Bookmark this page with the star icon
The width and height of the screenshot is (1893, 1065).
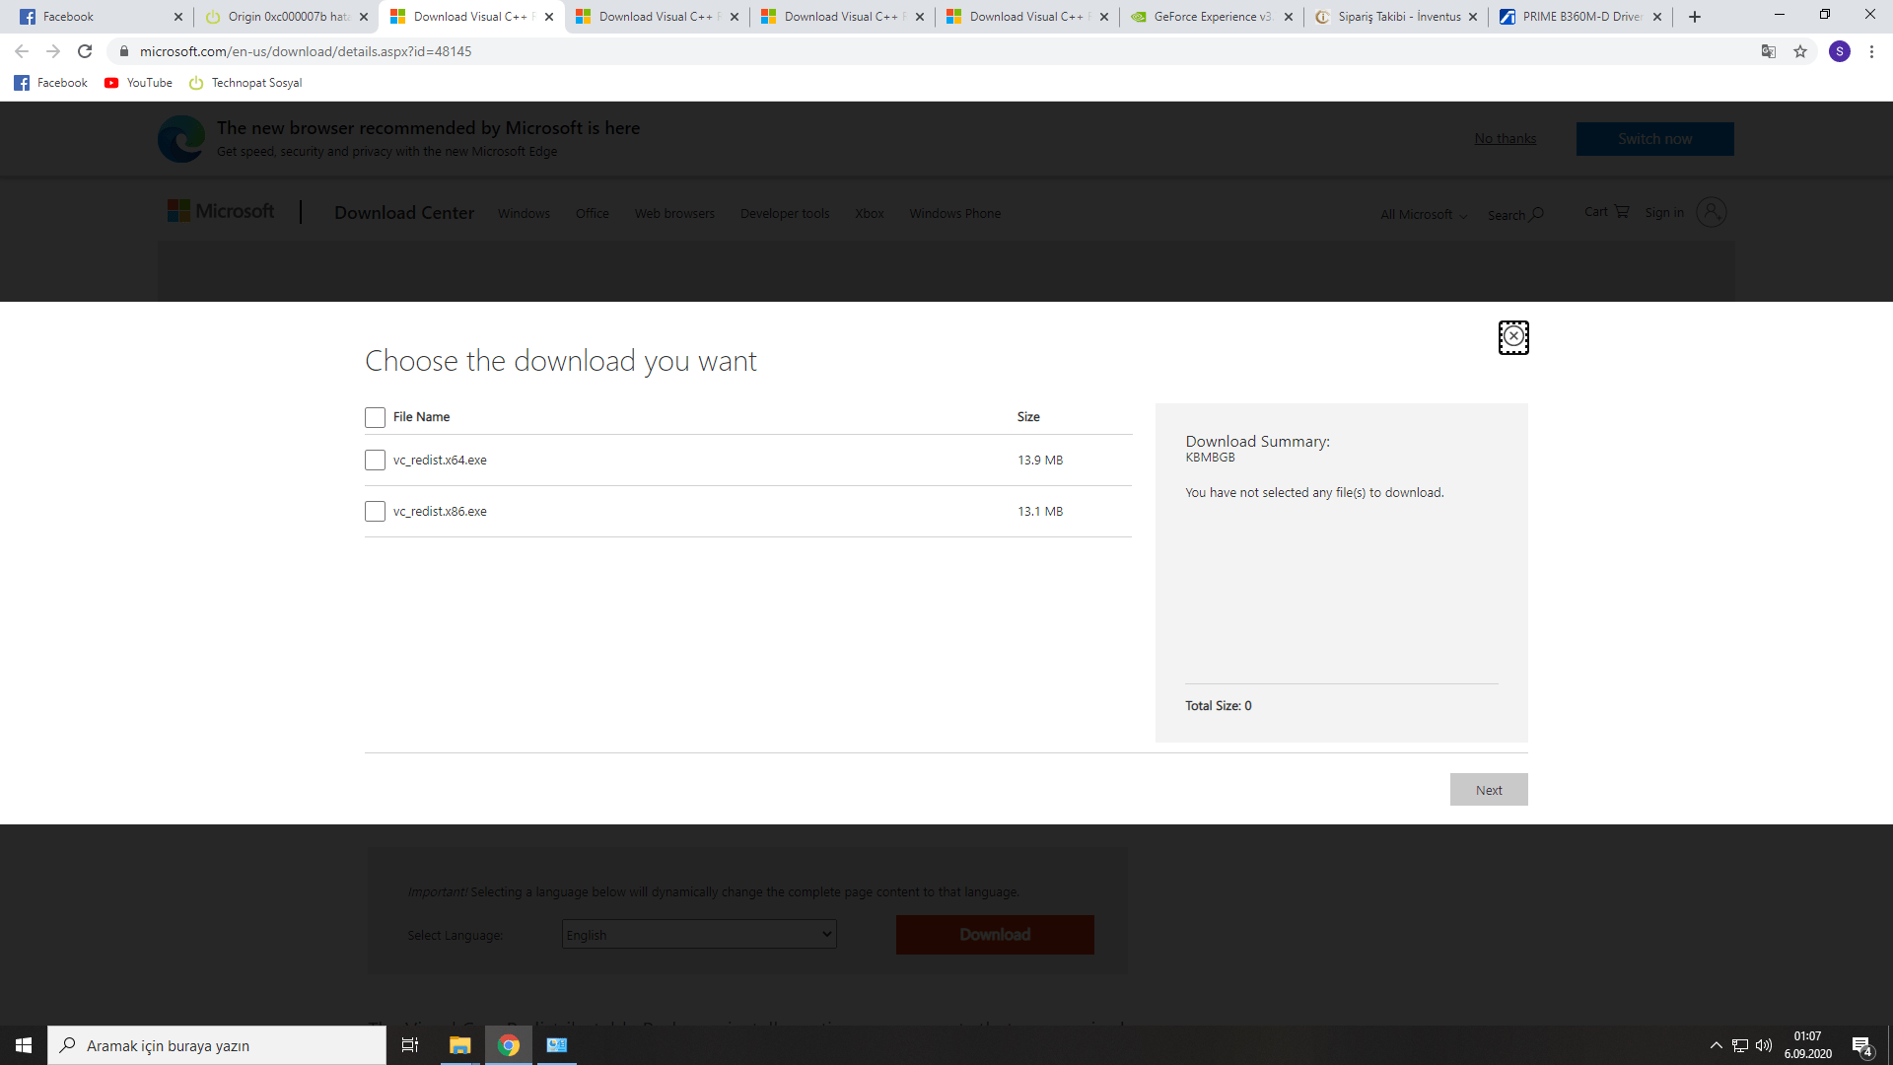pos(1800,51)
